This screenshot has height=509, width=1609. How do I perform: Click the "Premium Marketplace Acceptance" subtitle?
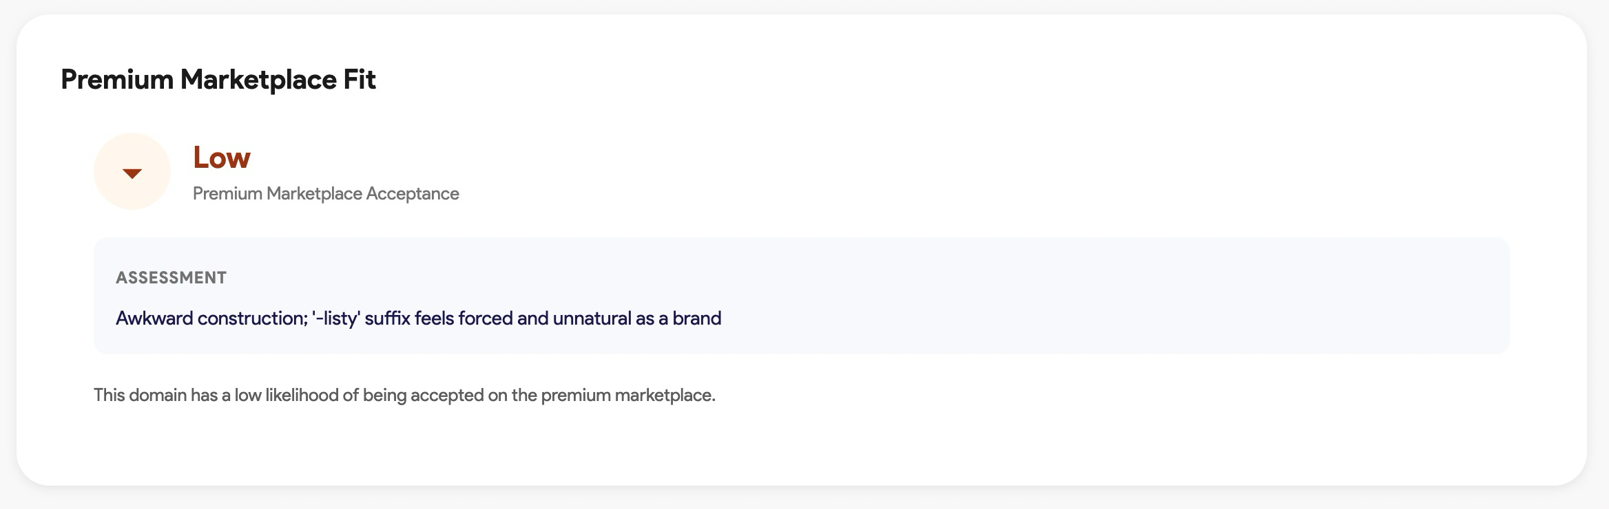pos(326,194)
